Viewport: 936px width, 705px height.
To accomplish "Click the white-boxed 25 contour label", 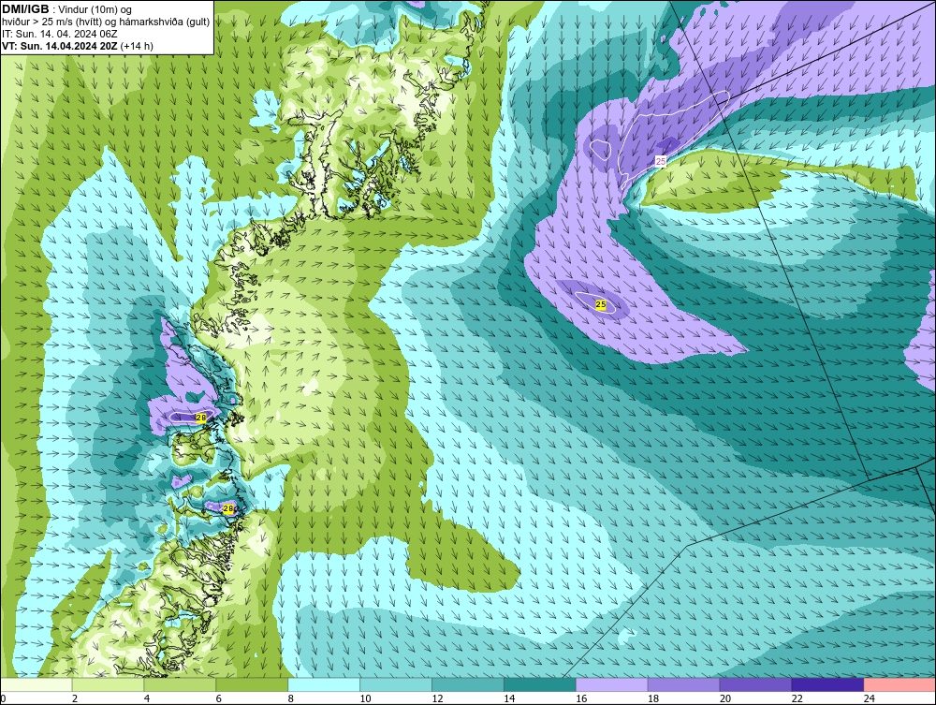I will tap(661, 161).
